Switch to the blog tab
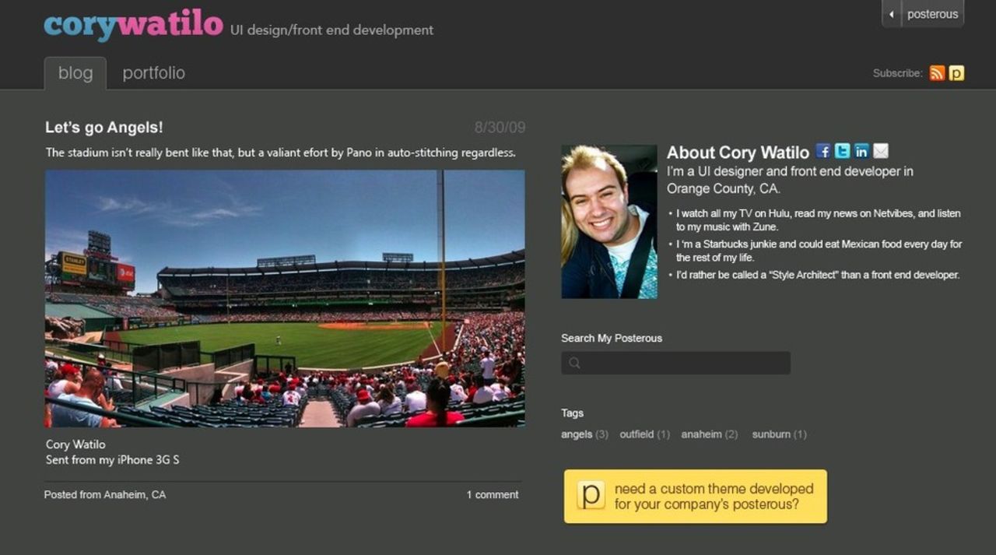Viewport: 996px width, 555px height. coord(75,73)
